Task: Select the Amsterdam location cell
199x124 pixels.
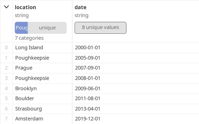Action: (x=29, y=119)
